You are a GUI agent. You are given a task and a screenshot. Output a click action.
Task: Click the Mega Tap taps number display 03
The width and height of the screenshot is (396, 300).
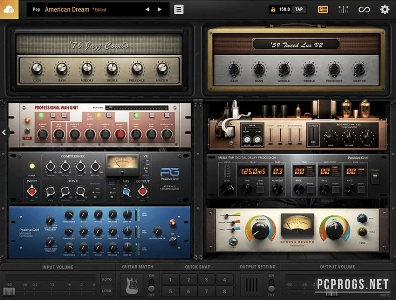tap(278, 171)
